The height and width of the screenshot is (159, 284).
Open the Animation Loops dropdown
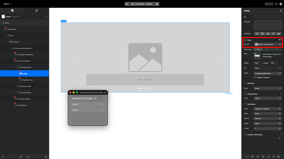coord(268,128)
